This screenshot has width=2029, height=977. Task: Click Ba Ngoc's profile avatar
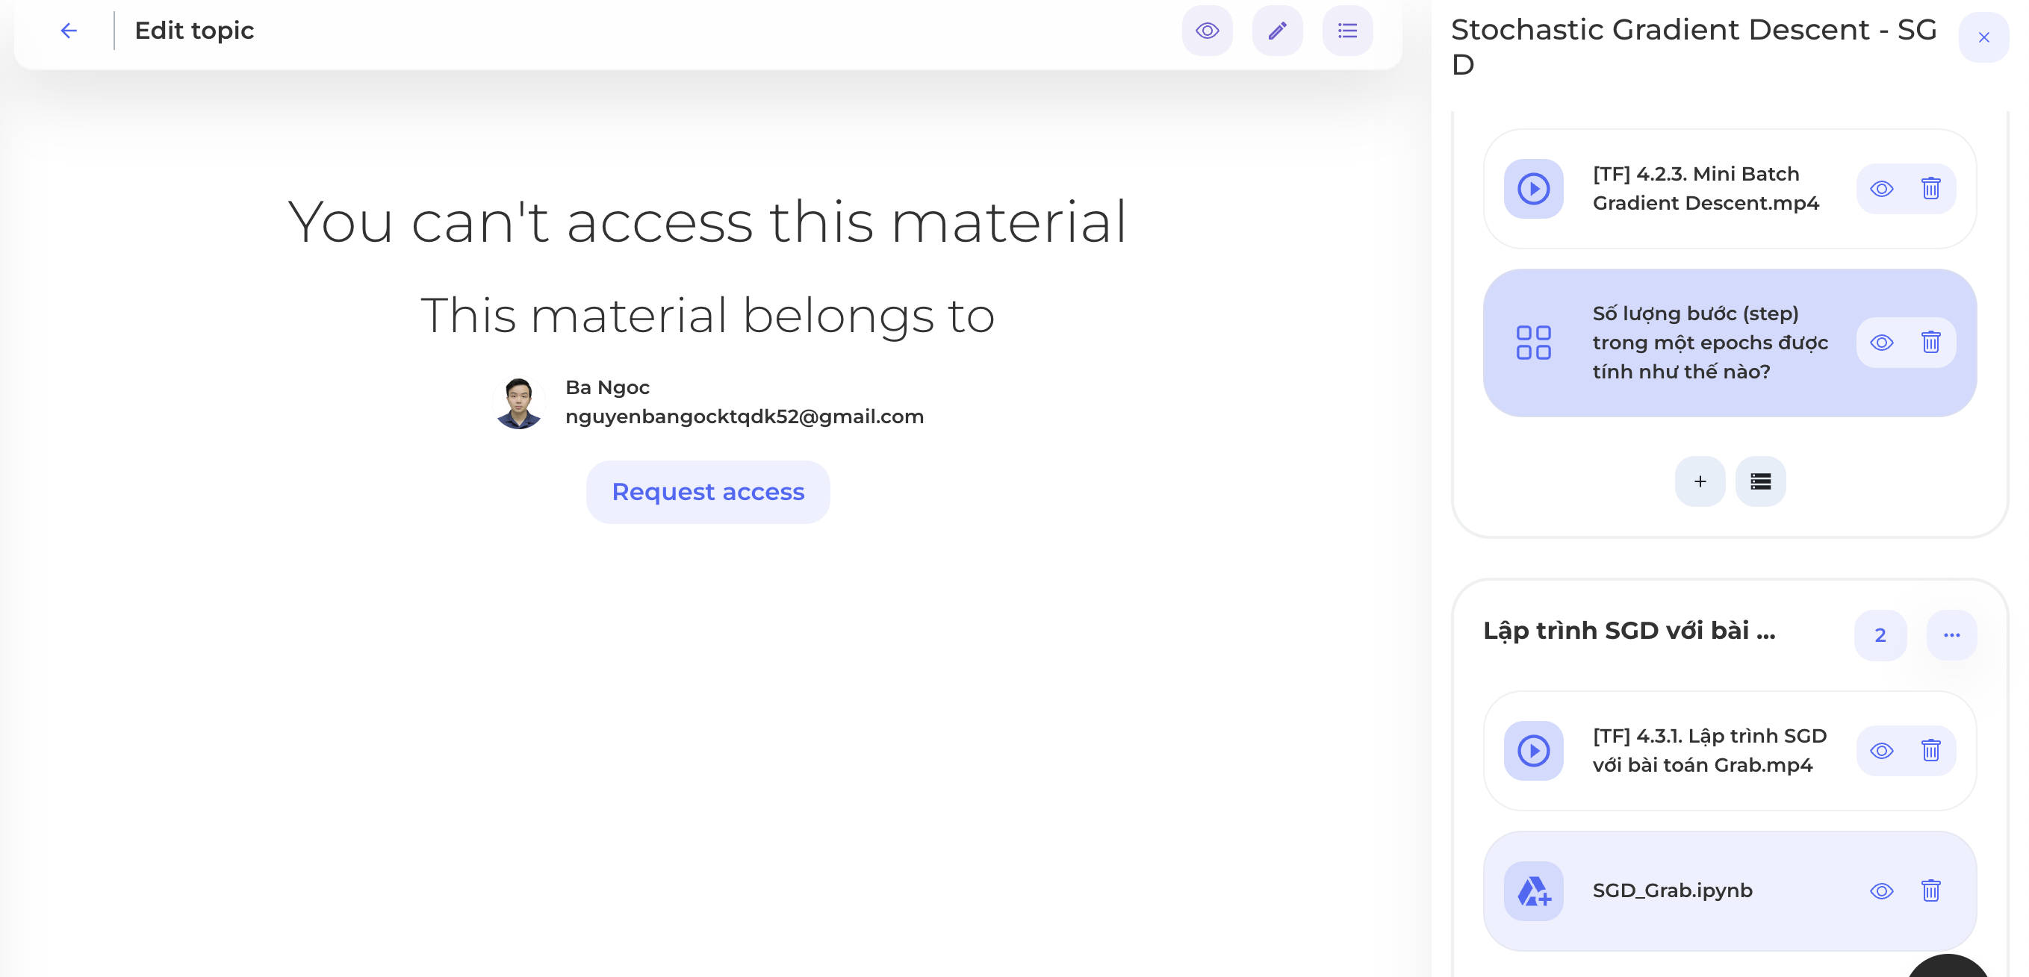[x=518, y=402]
